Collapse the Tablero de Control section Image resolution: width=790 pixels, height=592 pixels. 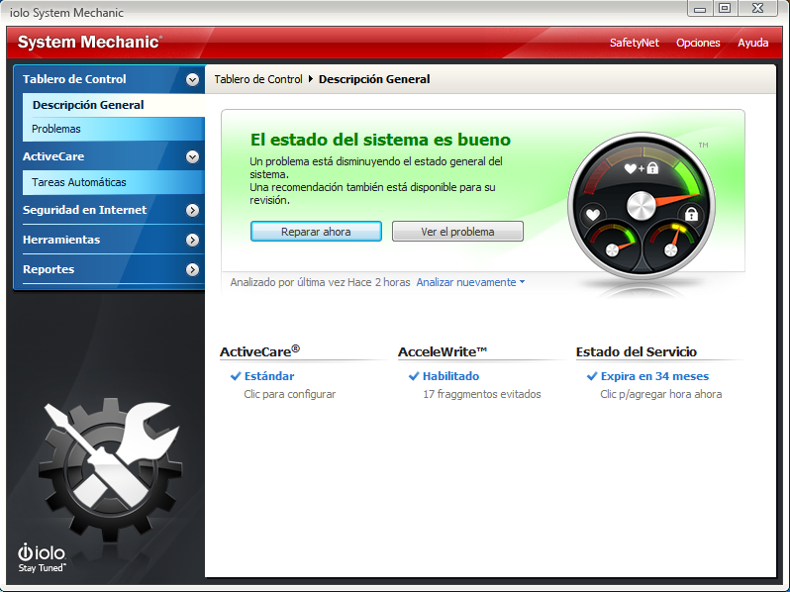tap(192, 79)
